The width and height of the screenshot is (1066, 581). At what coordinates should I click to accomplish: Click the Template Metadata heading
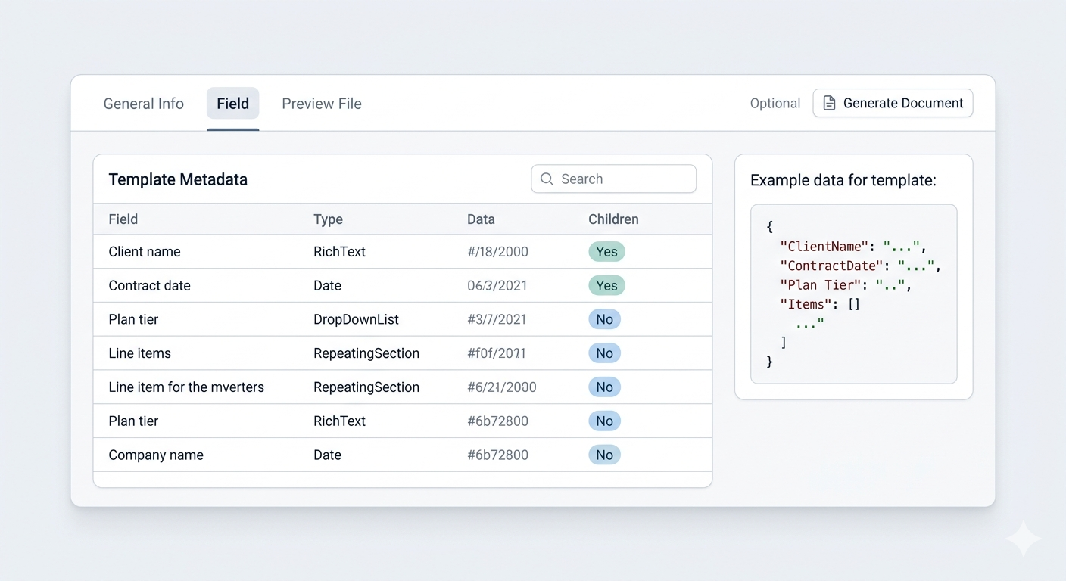click(x=178, y=179)
